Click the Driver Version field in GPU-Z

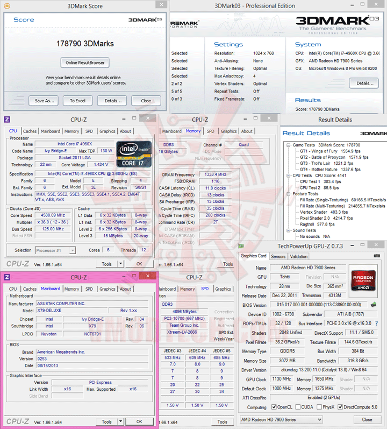tap(324, 370)
